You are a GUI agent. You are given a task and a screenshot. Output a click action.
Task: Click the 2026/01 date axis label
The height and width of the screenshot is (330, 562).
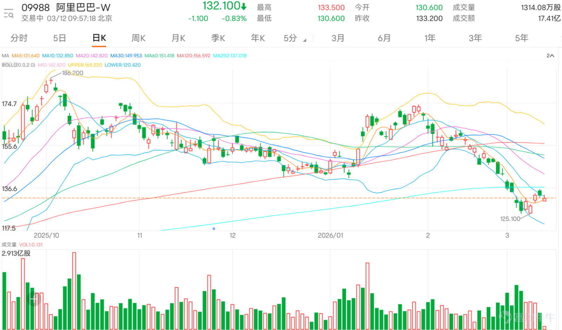coord(331,235)
